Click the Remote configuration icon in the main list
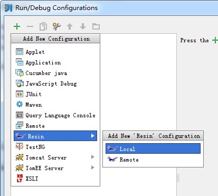The width and height of the screenshot is (218, 196). 20,126
